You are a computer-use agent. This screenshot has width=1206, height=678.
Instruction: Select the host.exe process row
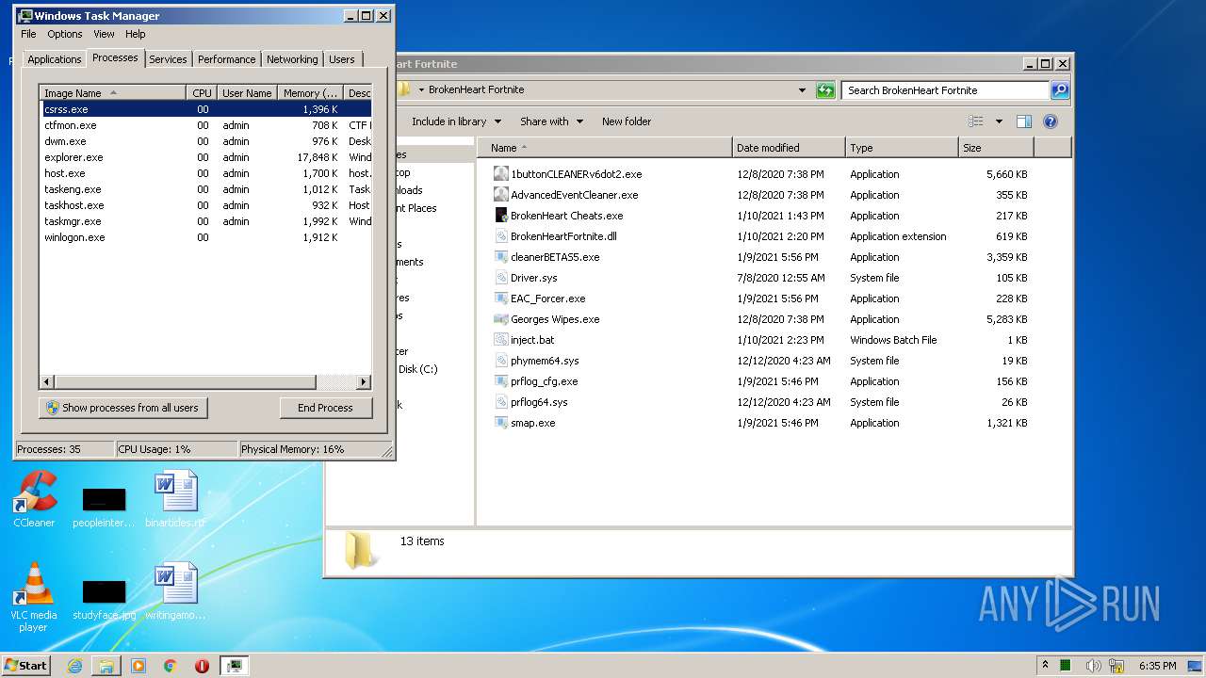point(205,173)
